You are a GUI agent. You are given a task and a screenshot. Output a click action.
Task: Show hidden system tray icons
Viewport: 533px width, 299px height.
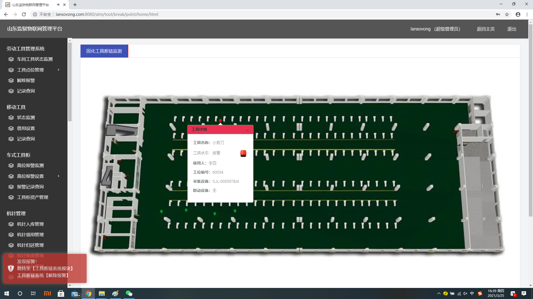(x=439, y=293)
